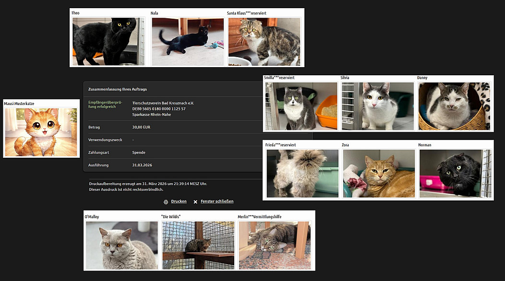The width and height of the screenshot is (505, 281).
Task: Open the "Die Wildis" enclosure photo
Action: (198, 245)
